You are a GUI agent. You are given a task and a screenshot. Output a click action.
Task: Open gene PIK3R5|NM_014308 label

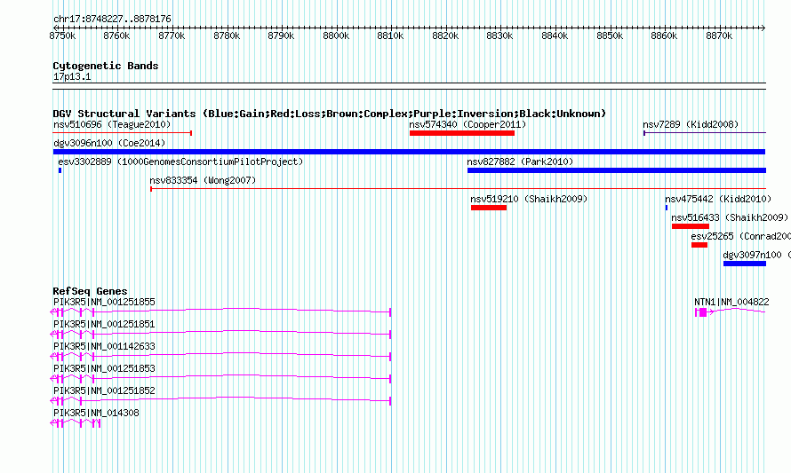tap(96, 413)
